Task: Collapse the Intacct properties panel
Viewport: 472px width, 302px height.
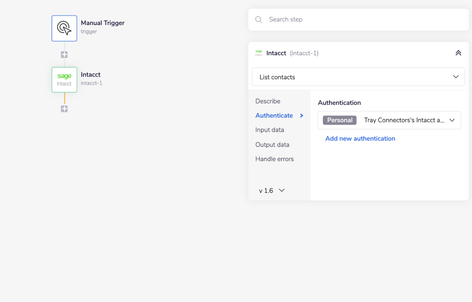Action: pyautogui.click(x=458, y=53)
